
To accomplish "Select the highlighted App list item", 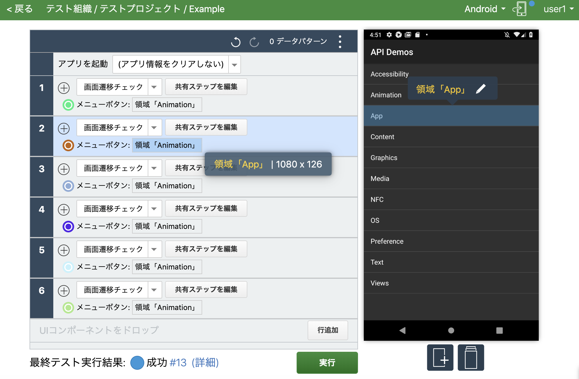I will pyautogui.click(x=451, y=116).
